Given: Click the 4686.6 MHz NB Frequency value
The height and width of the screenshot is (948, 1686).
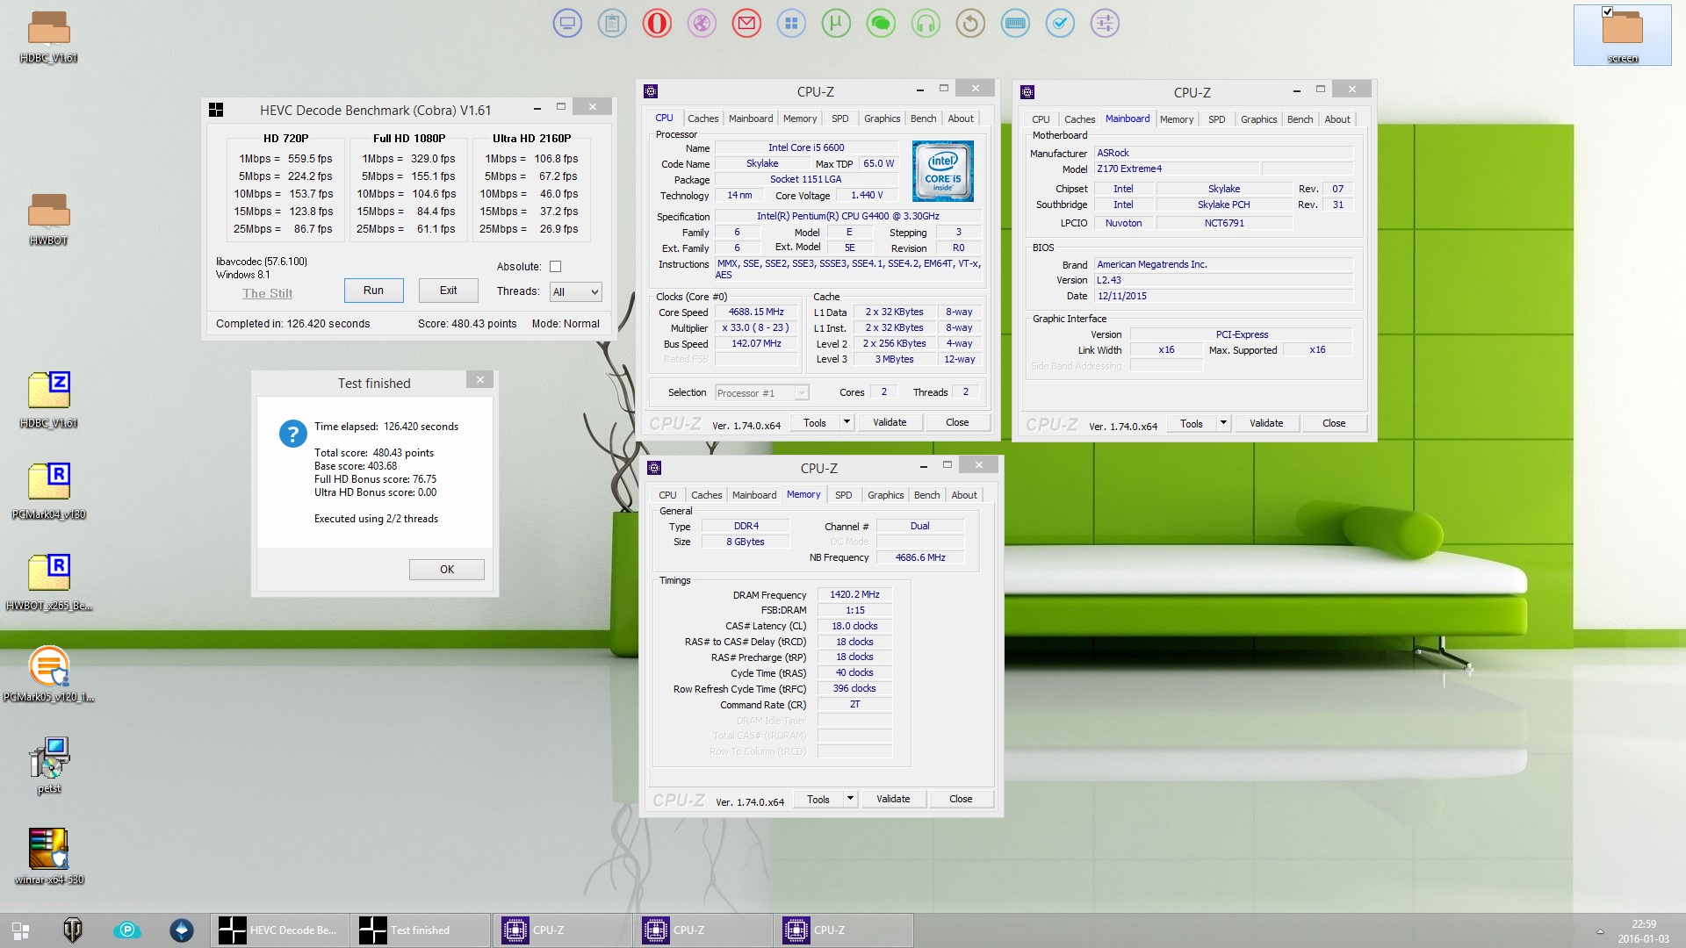Looking at the screenshot, I should click(x=920, y=557).
